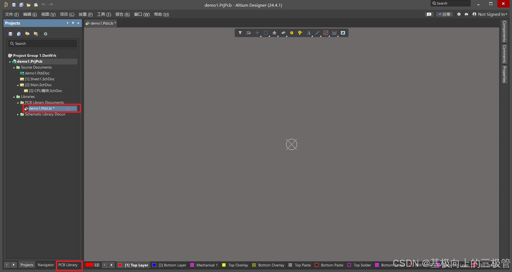Click the folder-with-gear project options icon
512x272 pixels.
[x=36, y=34]
